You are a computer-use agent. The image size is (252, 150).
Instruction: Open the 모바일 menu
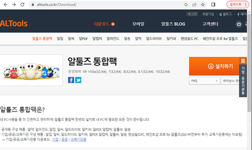click(x=138, y=24)
